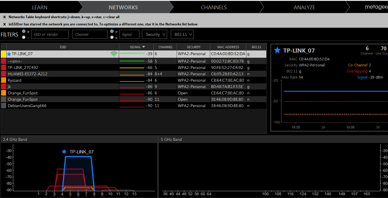
Task: Sort the table by SSID column header
Action: pos(63,47)
